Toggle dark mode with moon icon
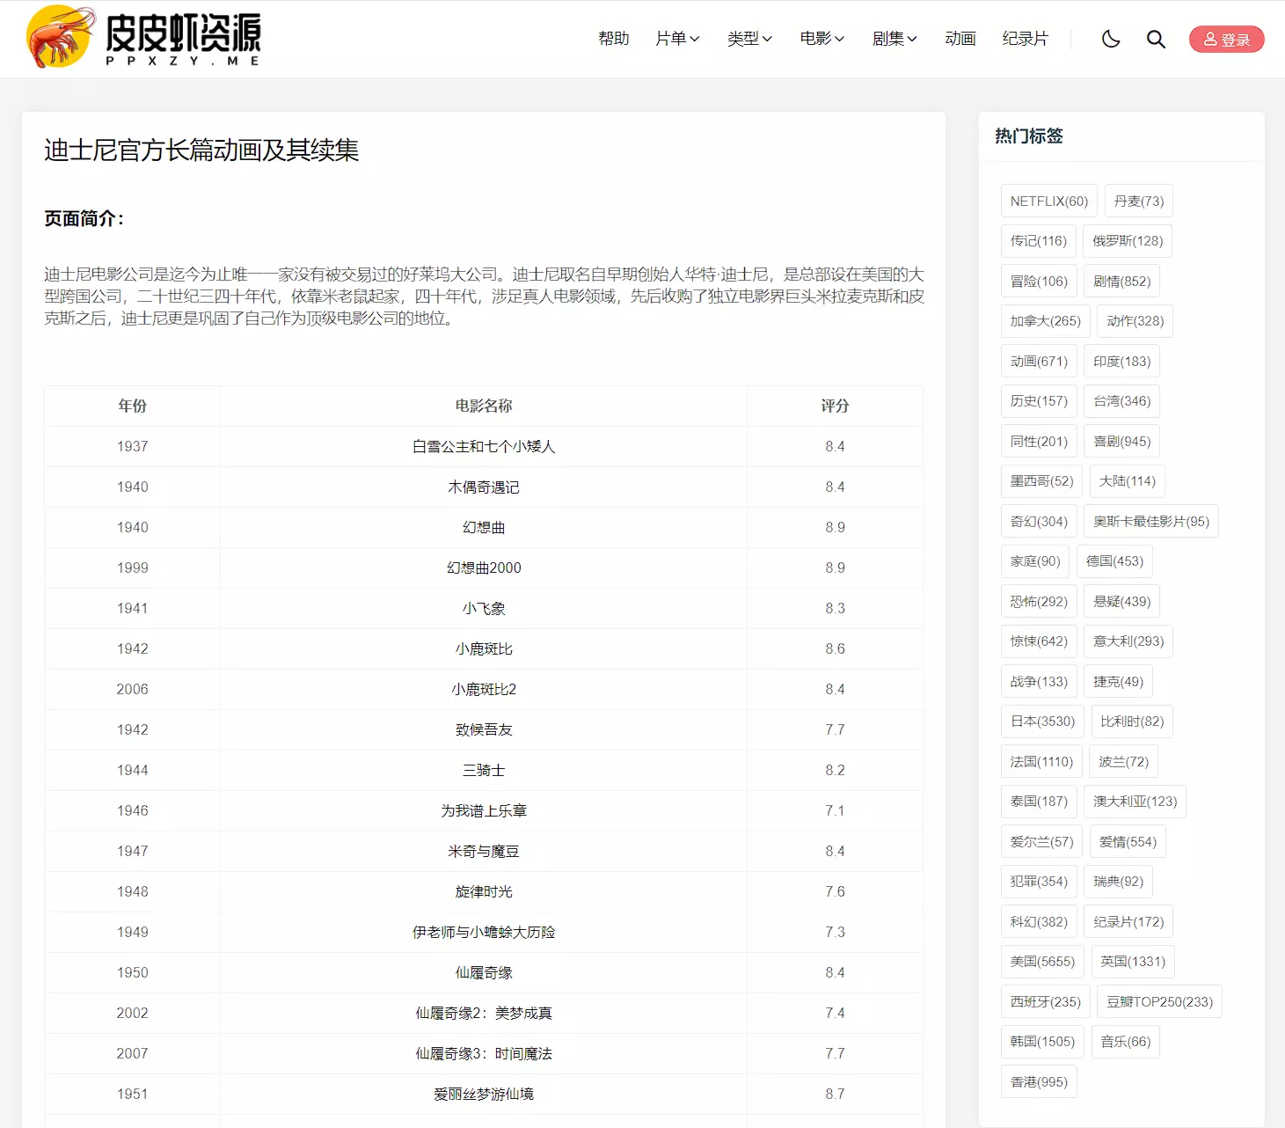Viewport: 1285px width, 1128px height. click(x=1111, y=39)
